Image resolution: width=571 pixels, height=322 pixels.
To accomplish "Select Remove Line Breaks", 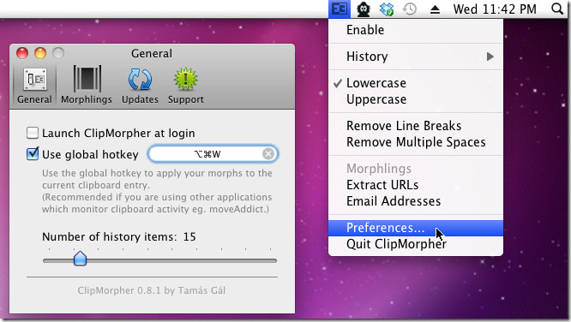I will coord(416,126).
